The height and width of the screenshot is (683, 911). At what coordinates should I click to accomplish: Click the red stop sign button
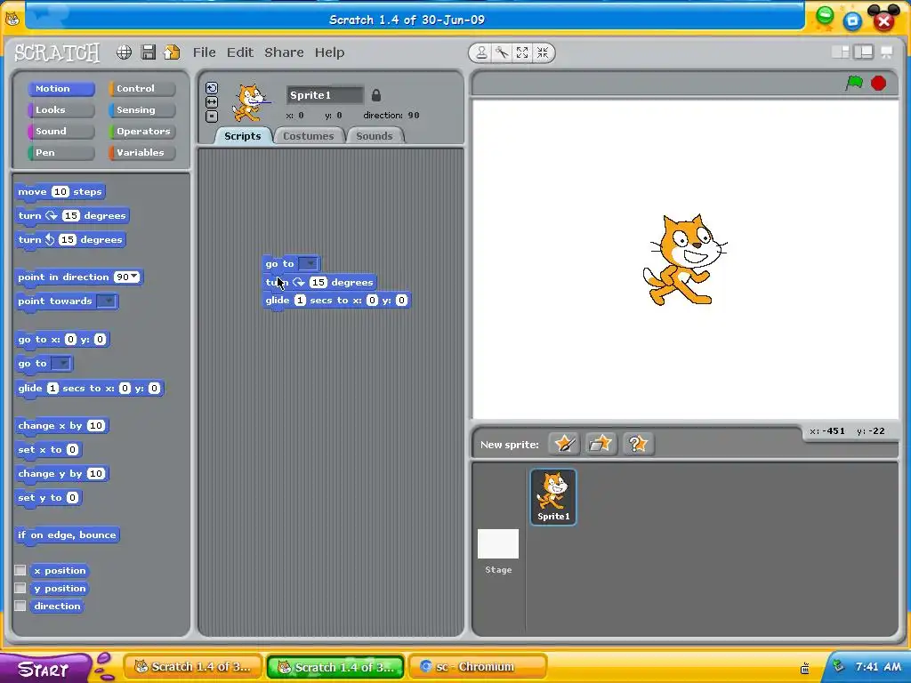click(x=878, y=83)
